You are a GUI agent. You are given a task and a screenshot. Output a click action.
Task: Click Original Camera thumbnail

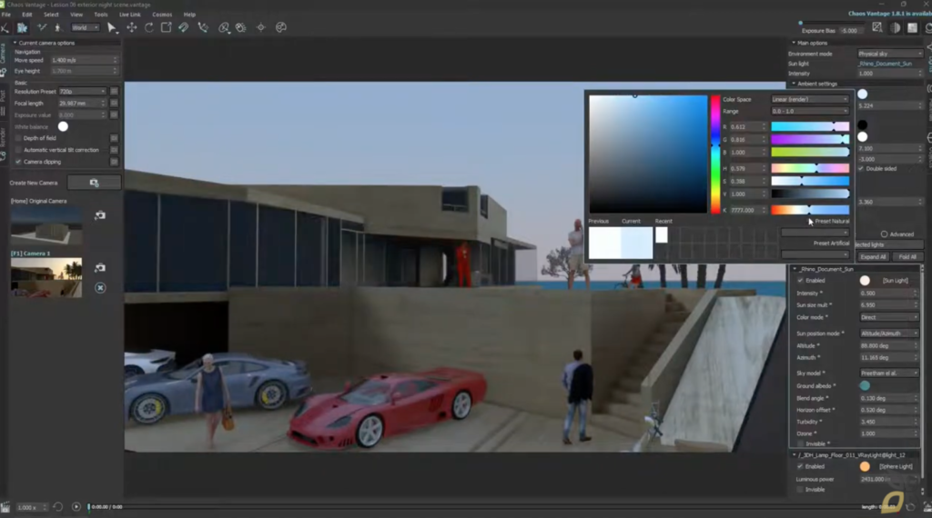[46, 226]
